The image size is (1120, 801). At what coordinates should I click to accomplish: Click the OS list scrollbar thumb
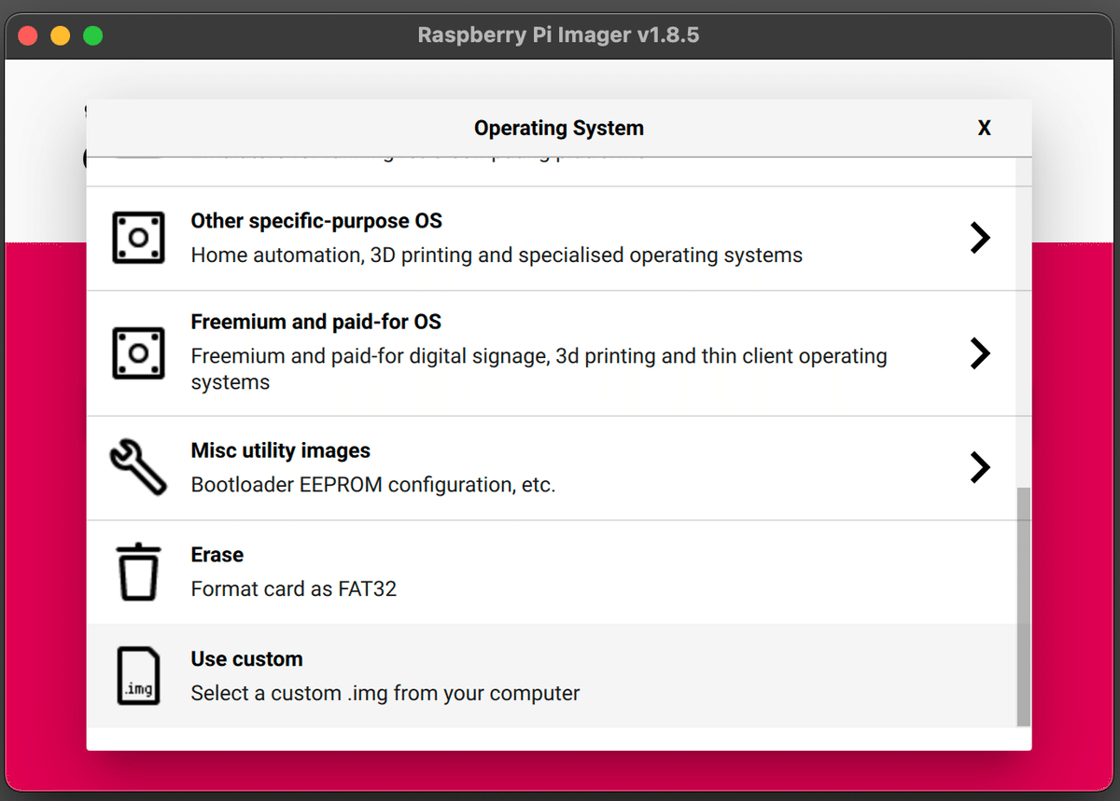1024,606
